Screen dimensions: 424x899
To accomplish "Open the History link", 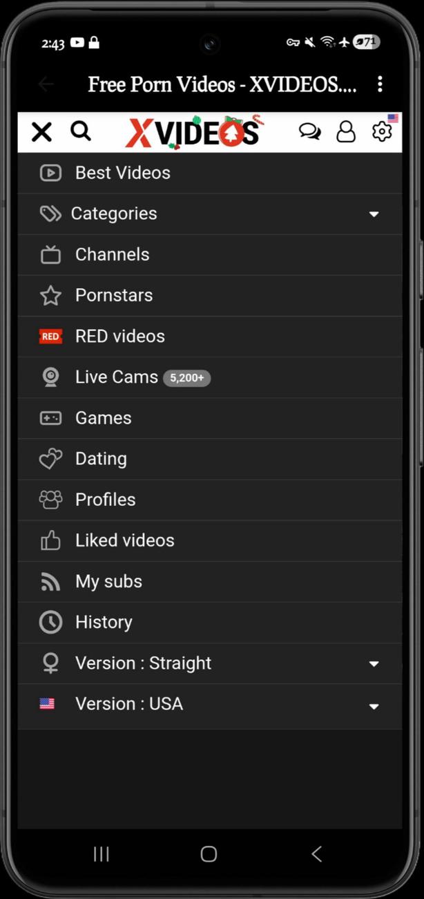I will click(210, 623).
